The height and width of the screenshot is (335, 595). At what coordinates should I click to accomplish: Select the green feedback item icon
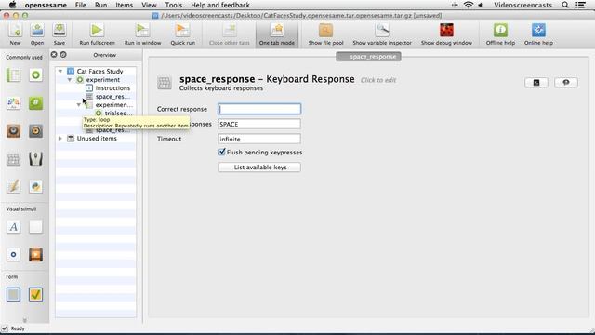click(35, 103)
